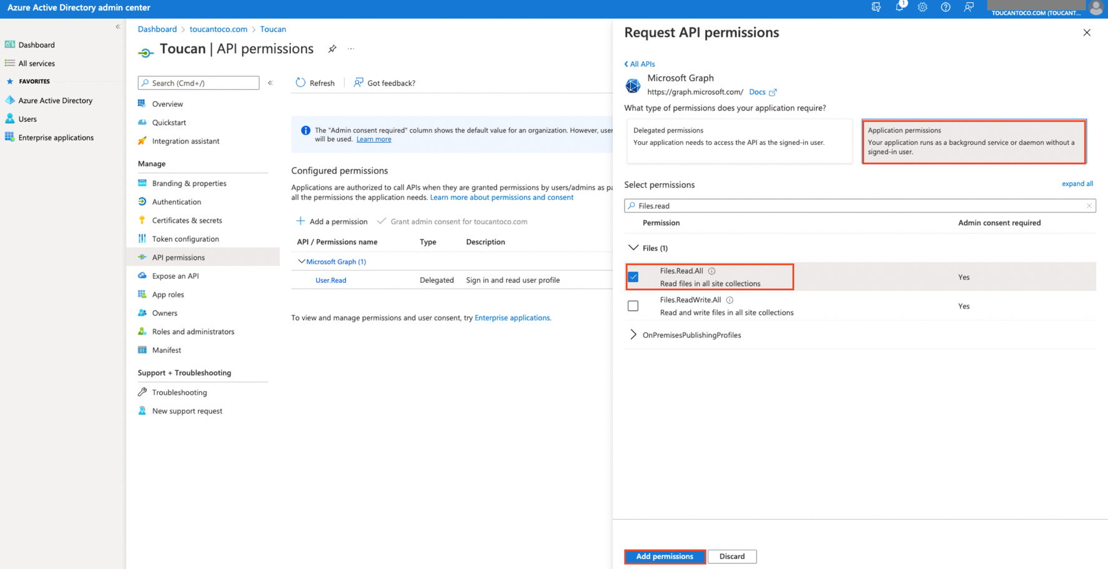The image size is (1108, 569).
Task: Click the Add permissions button
Action: pyautogui.click(x=664, y=556)
